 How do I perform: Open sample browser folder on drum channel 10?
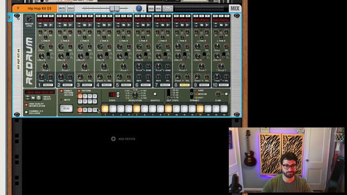[x=221, y=25]
